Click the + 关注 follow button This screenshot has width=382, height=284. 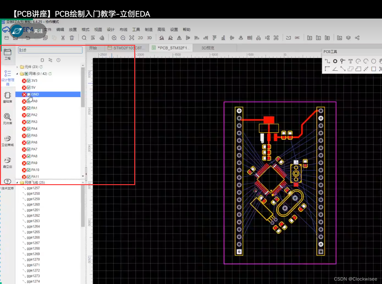click(x=35, y=31)
